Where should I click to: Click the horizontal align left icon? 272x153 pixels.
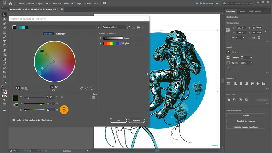pyautogui.click(x=235, y=84)
